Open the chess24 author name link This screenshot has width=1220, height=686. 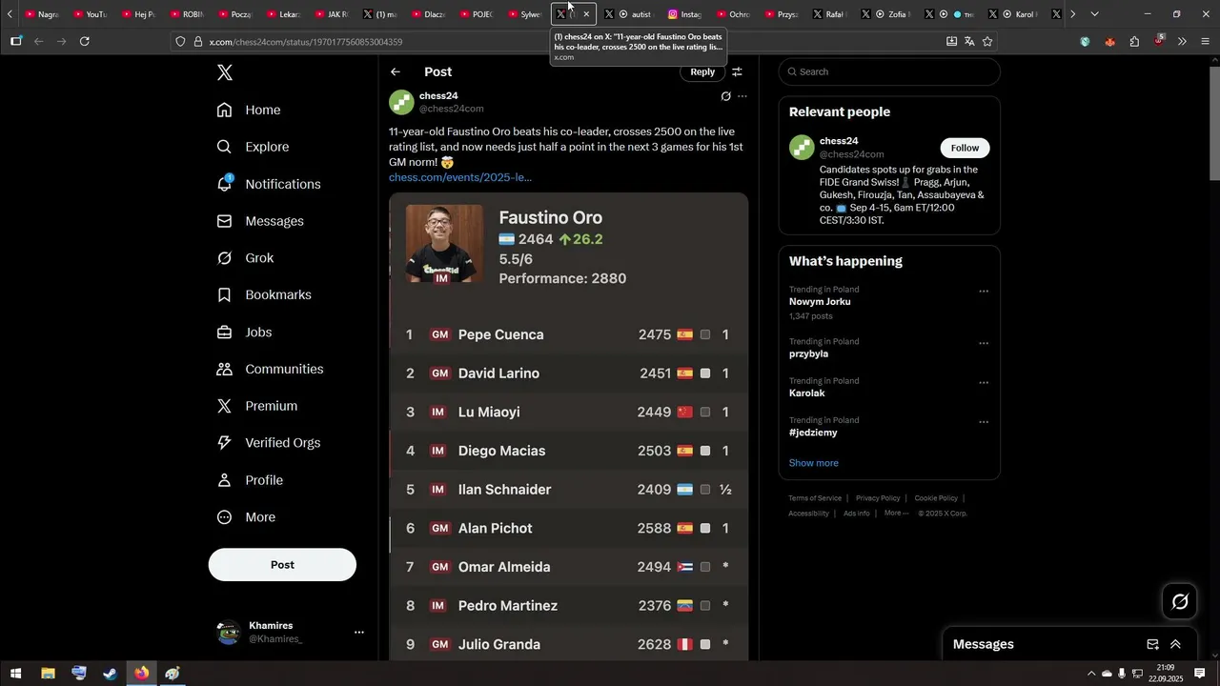[x=438, y=96]
